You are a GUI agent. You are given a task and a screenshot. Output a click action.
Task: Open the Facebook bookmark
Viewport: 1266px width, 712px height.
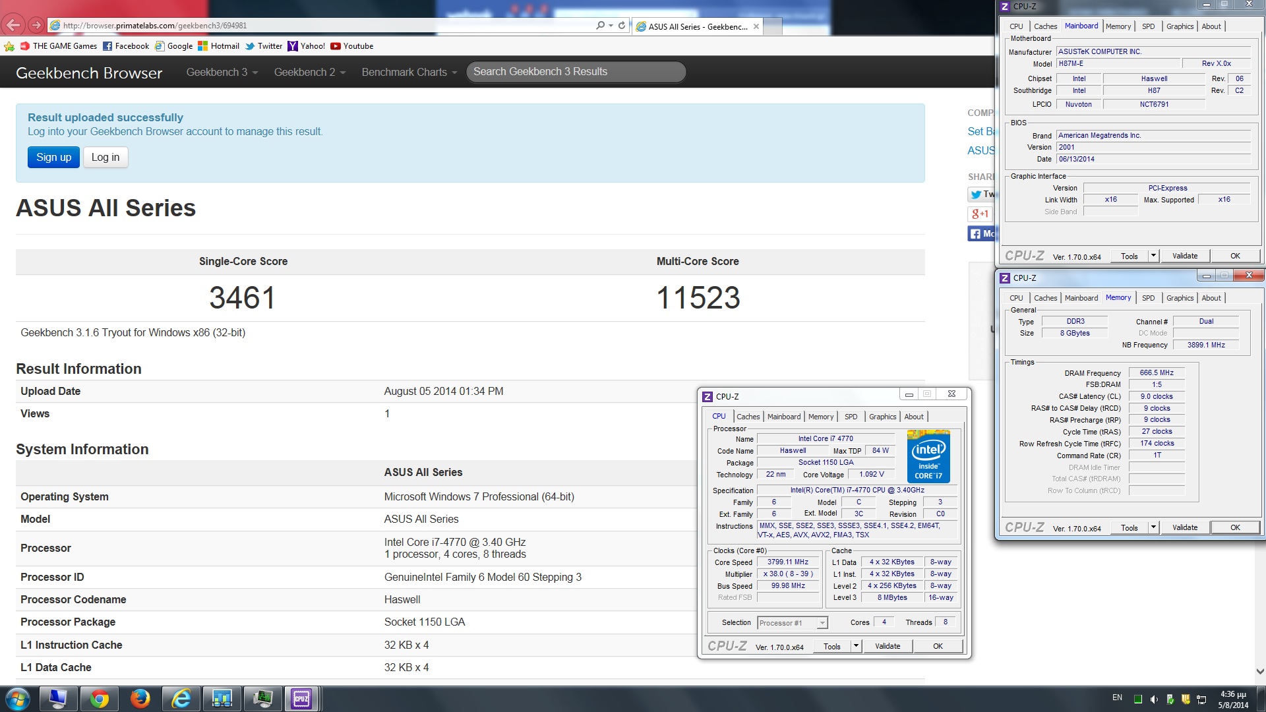[x=126, y=46]
